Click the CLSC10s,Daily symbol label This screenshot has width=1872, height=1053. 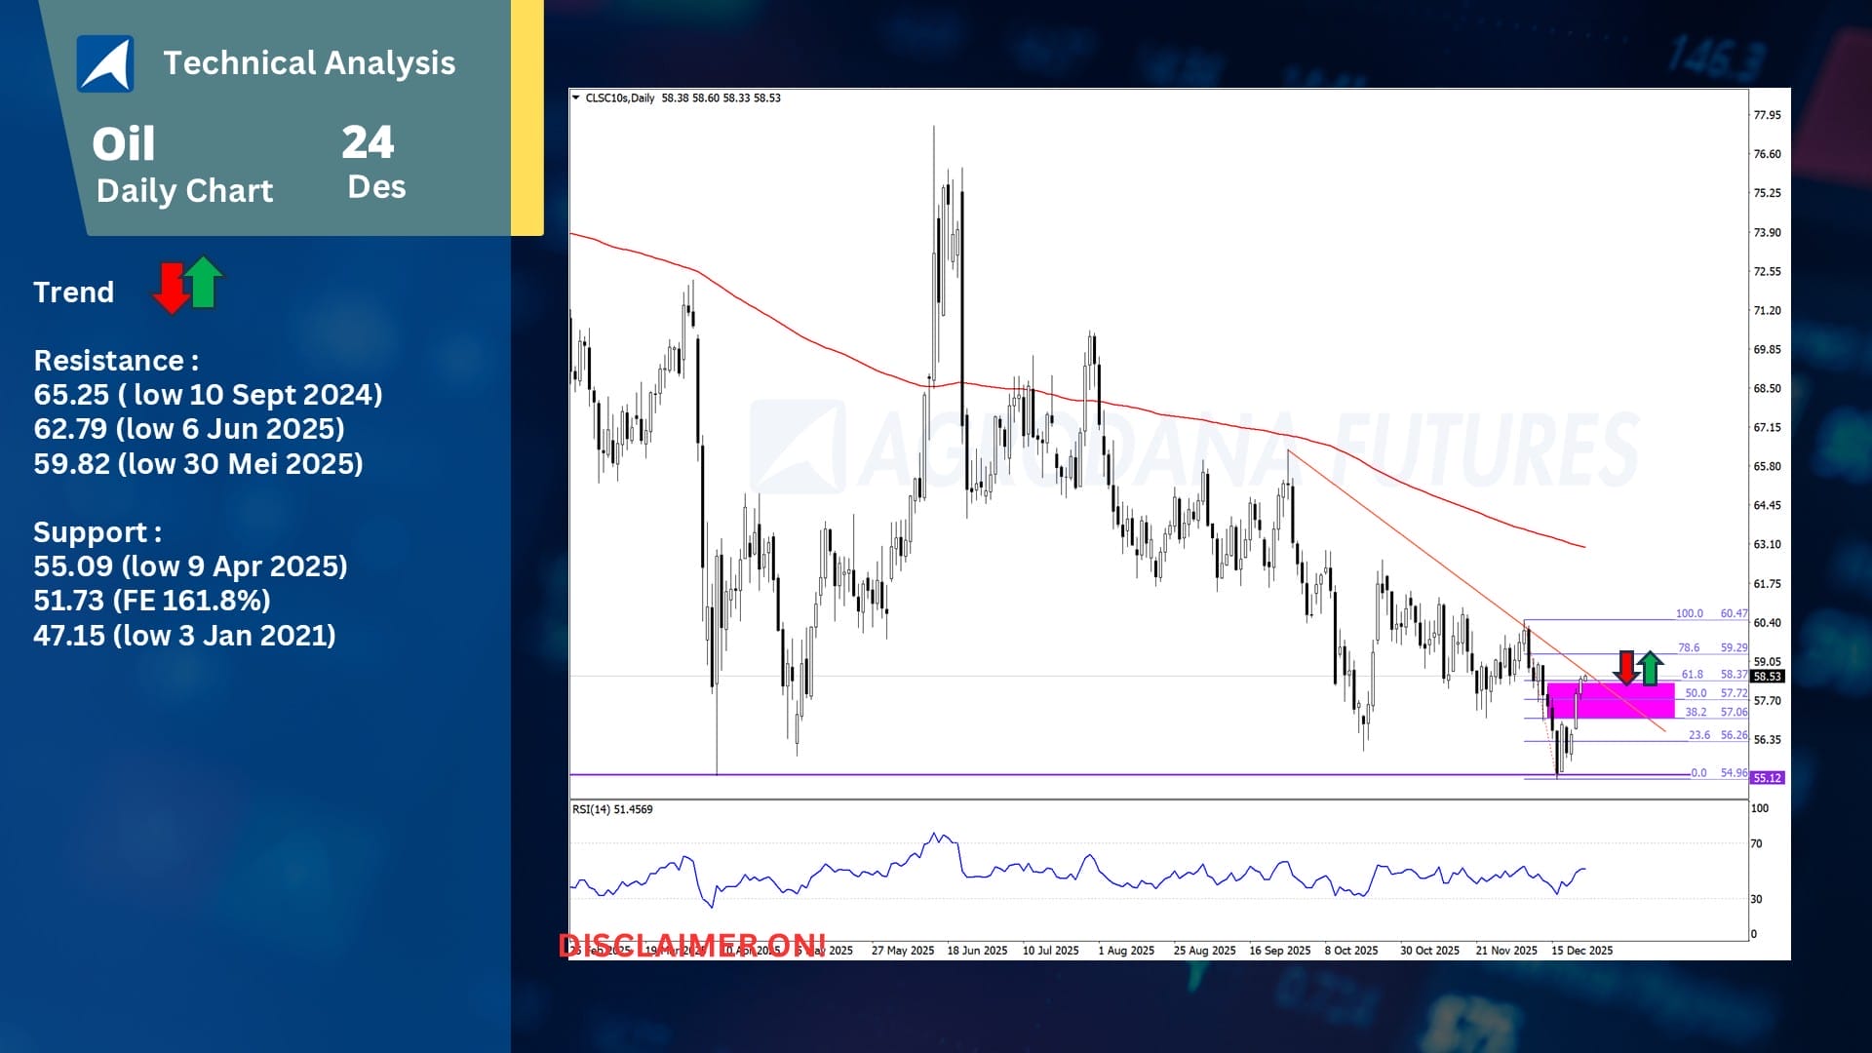tap(620, 97)
